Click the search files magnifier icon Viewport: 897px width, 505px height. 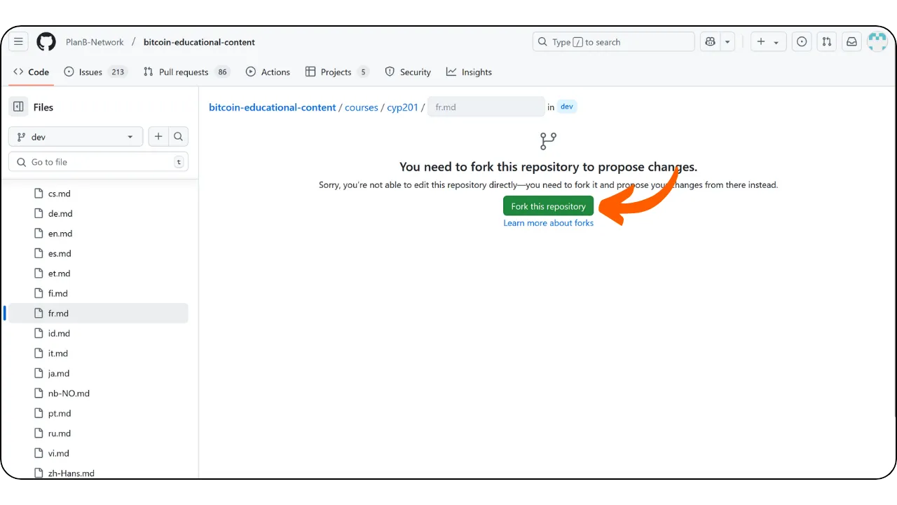point(179,137)
